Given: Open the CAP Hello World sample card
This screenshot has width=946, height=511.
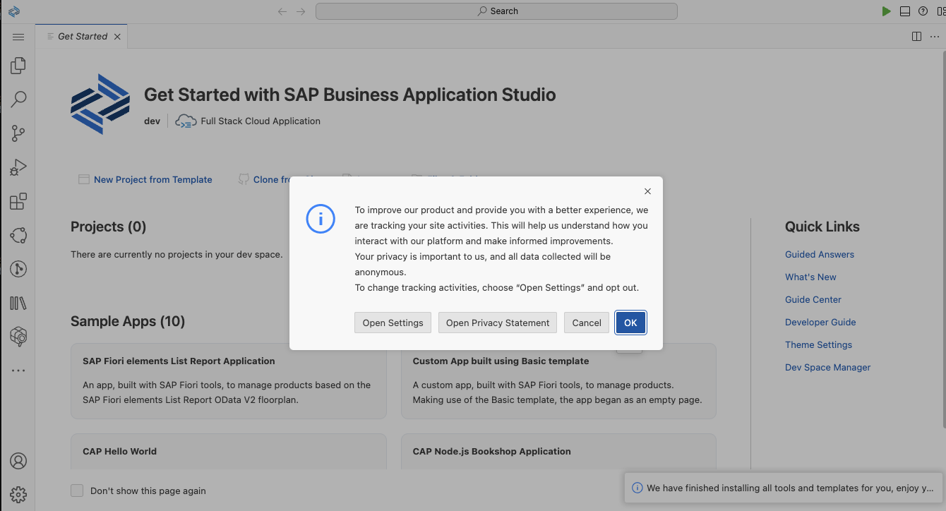Looking at the screenshot, I should click(x=229, y=452).
